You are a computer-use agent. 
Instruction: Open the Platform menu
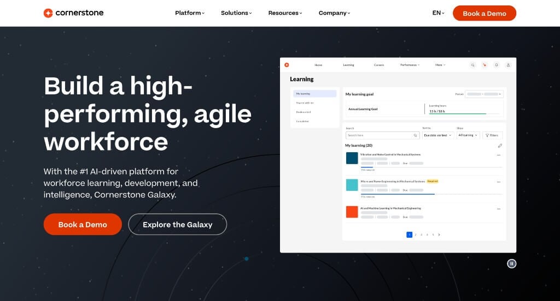click(x=190, y=13)
